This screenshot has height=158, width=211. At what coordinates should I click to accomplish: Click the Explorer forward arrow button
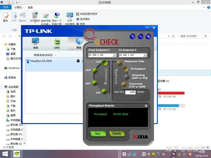(x=10, y=36)
